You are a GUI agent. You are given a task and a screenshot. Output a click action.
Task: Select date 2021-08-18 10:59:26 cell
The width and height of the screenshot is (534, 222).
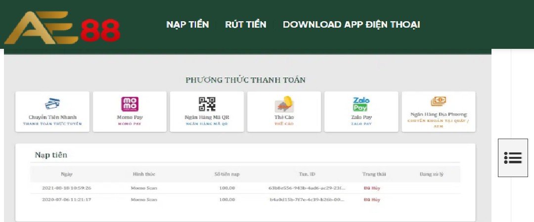67,188
